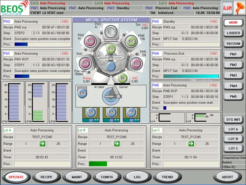This screenshot has height=185, width=246.
Task: Click wafer B9 in the load lock
Action: click(122, 78)
